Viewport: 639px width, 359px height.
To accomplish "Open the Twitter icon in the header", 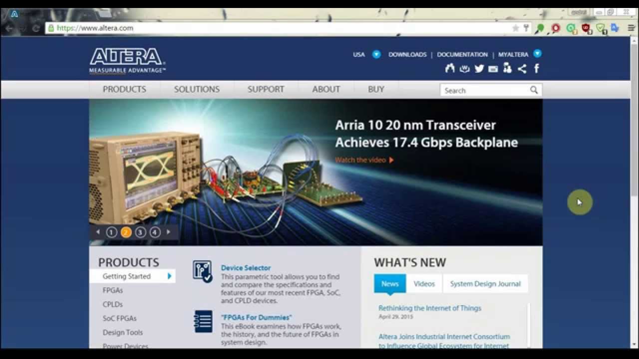I will pyautogui.click(x=479, y=68).
